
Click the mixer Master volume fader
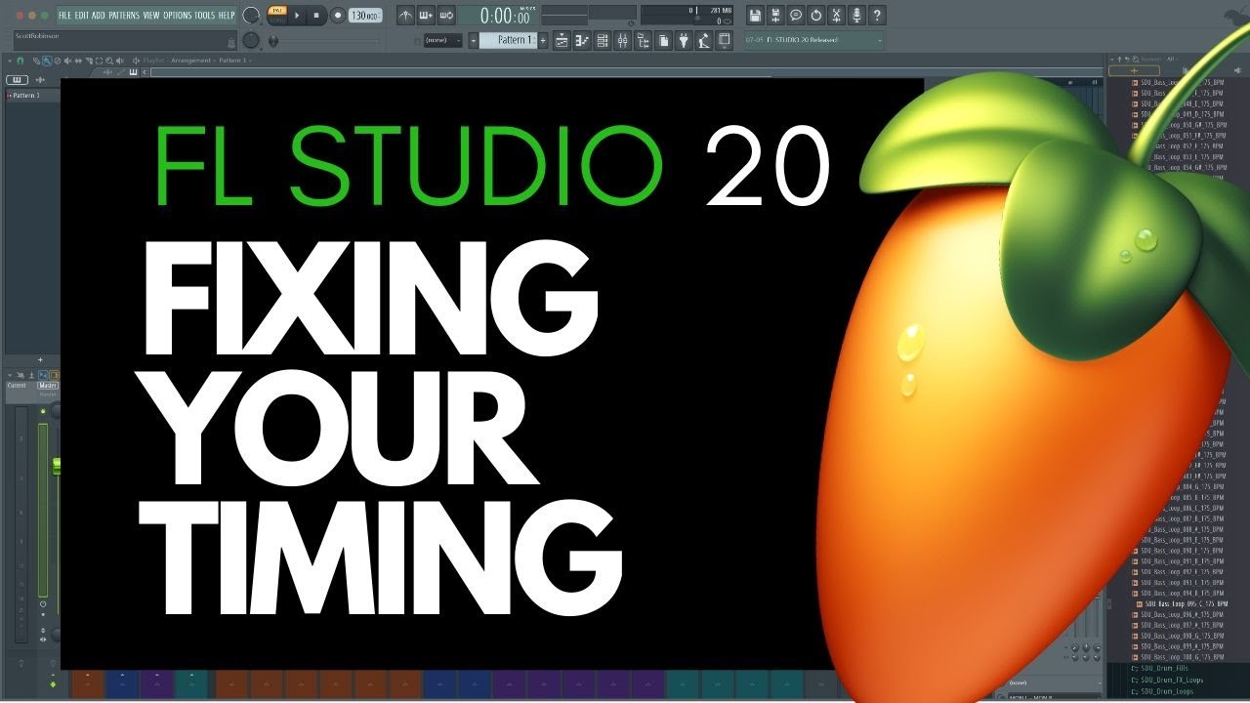click(x=57, y=466)
